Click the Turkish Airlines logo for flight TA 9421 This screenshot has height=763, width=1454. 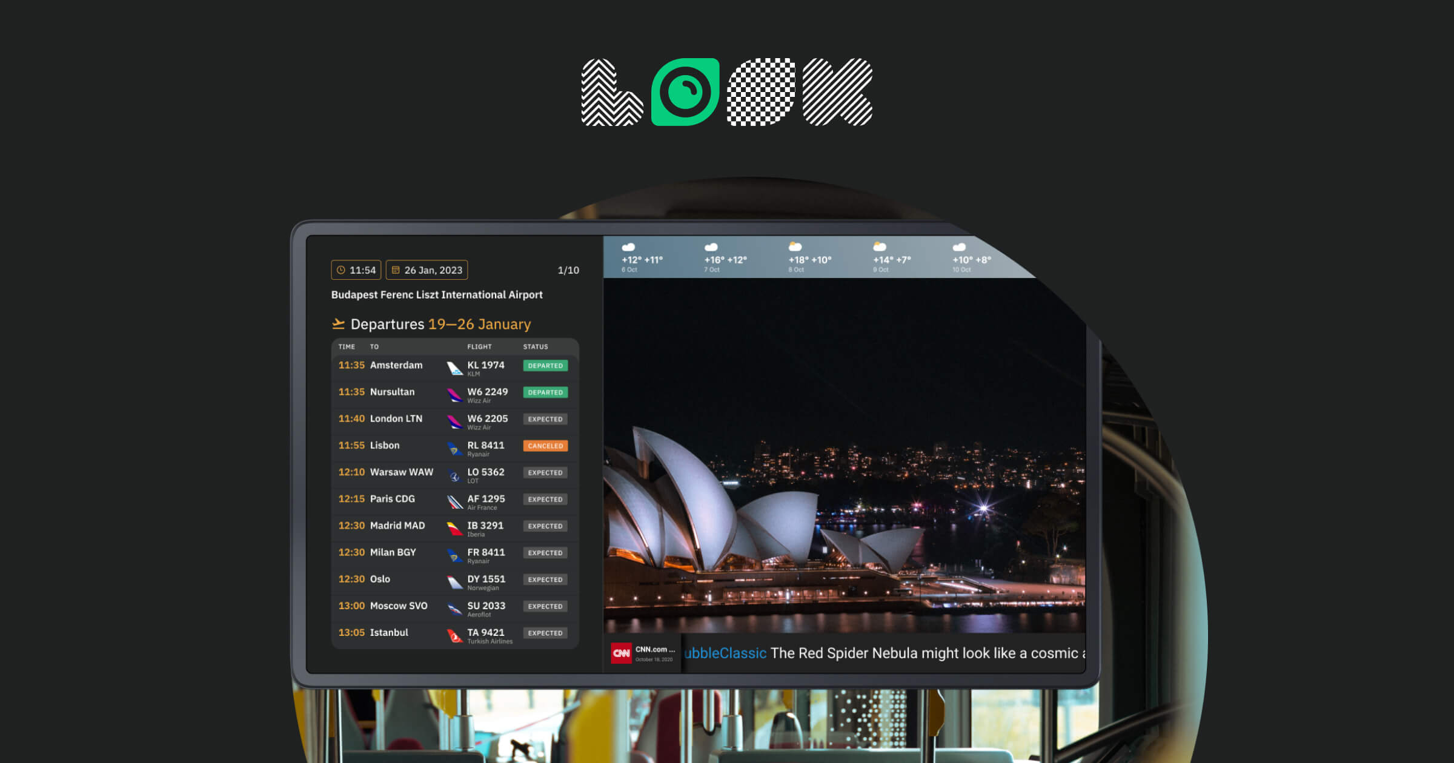(453, 635)
